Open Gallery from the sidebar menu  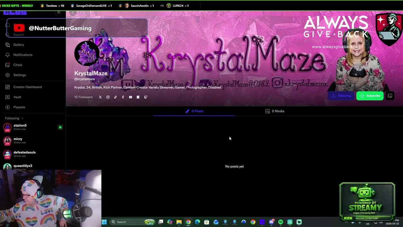19,45
